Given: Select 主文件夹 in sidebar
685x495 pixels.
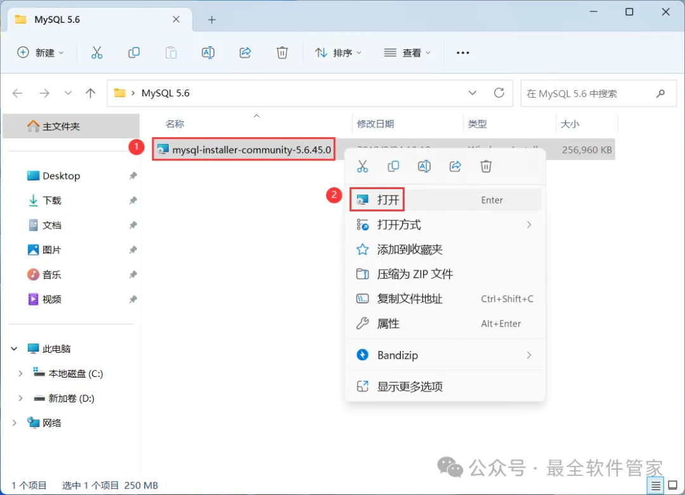Looking at the screenshot, I should [x=71, y=126].
